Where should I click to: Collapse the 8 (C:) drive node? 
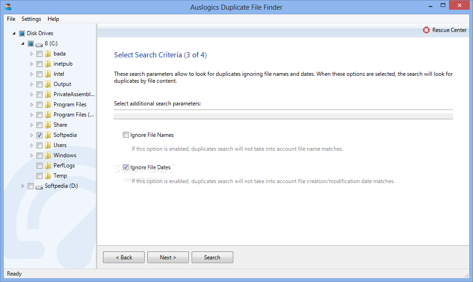click(x=23, y=44)
